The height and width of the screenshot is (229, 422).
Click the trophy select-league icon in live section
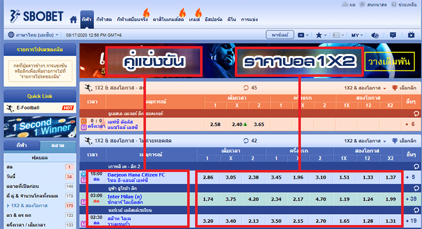click(394, 88)
